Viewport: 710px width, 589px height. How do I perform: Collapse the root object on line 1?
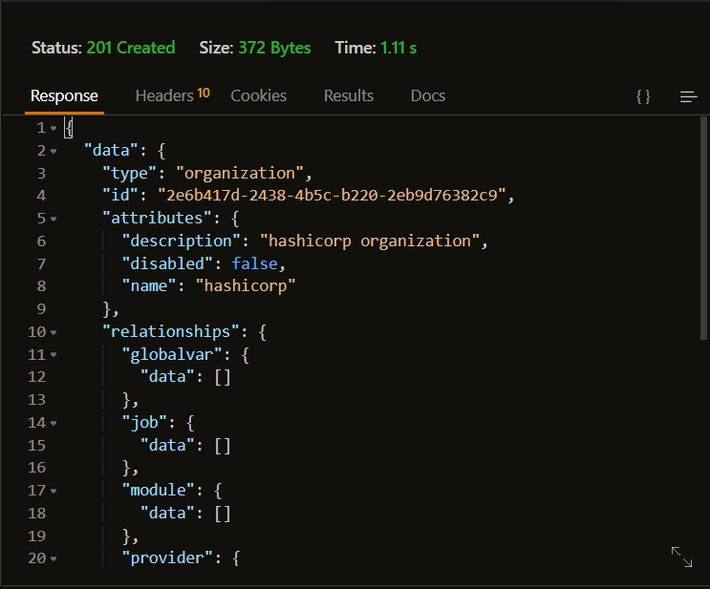(x=54, y=128)
